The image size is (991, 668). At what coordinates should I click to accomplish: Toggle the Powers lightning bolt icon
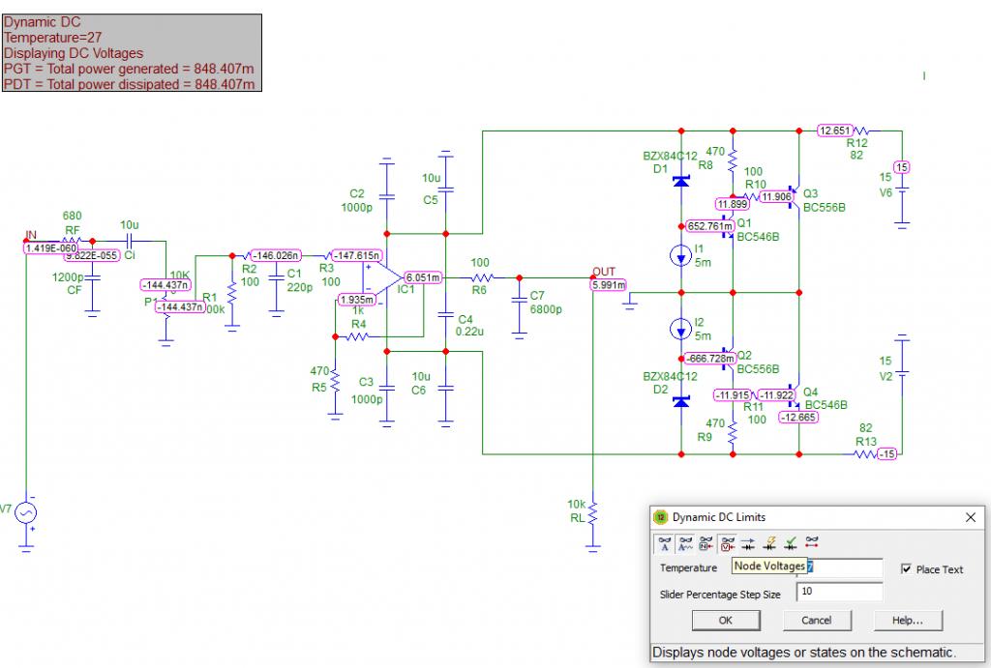click(x=769, y=543)
